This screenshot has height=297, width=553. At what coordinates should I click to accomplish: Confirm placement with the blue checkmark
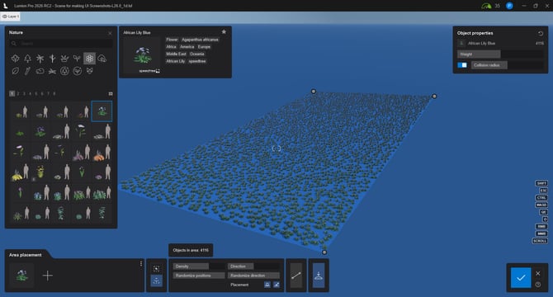tap(521, 278)
